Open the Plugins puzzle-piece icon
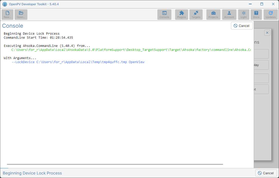 [181, 14]
